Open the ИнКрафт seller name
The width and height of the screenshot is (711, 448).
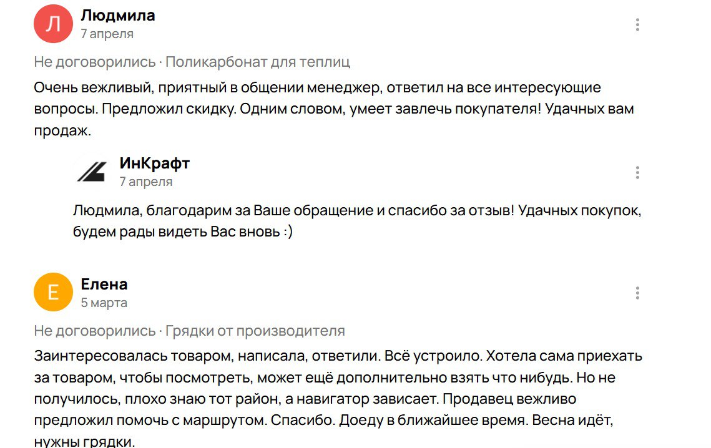point(155,163)
